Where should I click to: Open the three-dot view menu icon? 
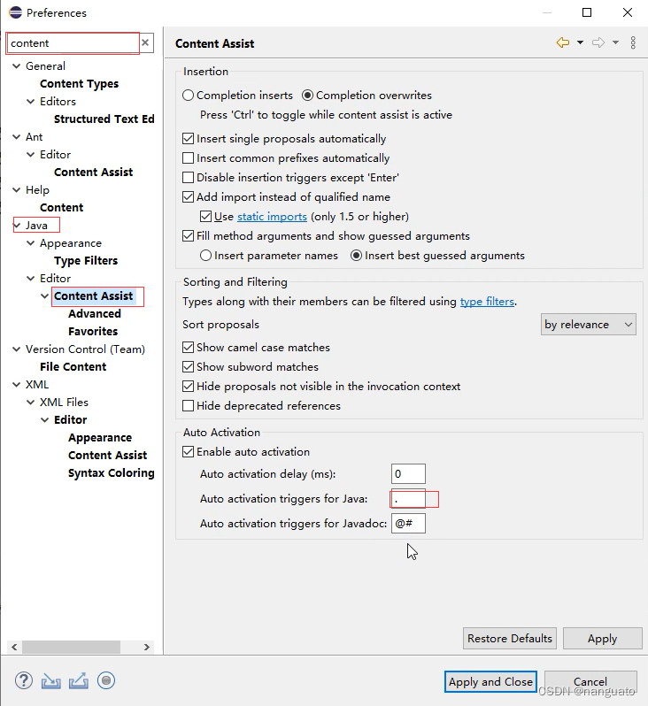[x=633, y=42]
